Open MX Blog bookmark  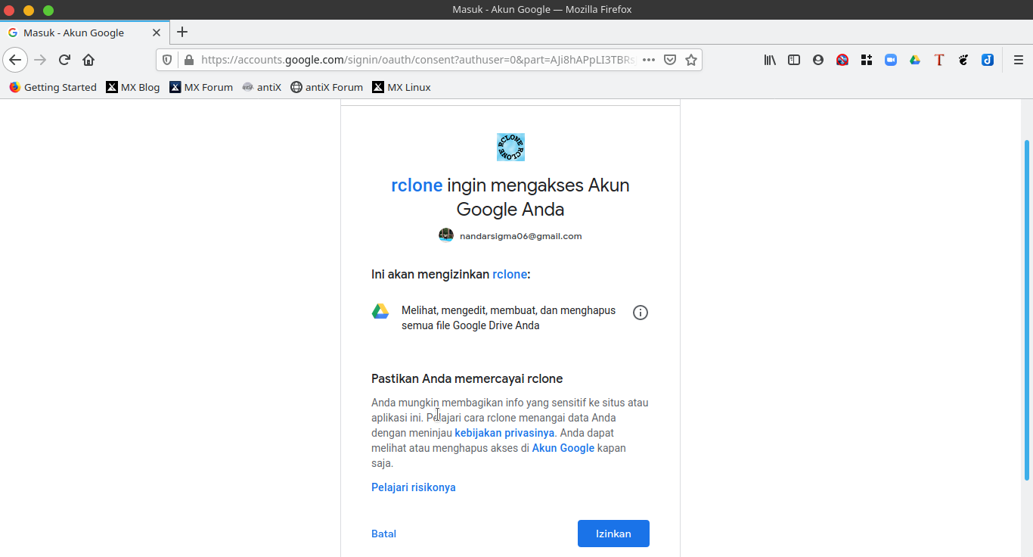[133, 87]
